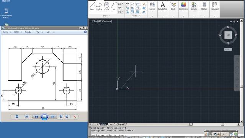Open the Block ribbon panel
This screenshot has height=138, width=245.
pos(173,6)
